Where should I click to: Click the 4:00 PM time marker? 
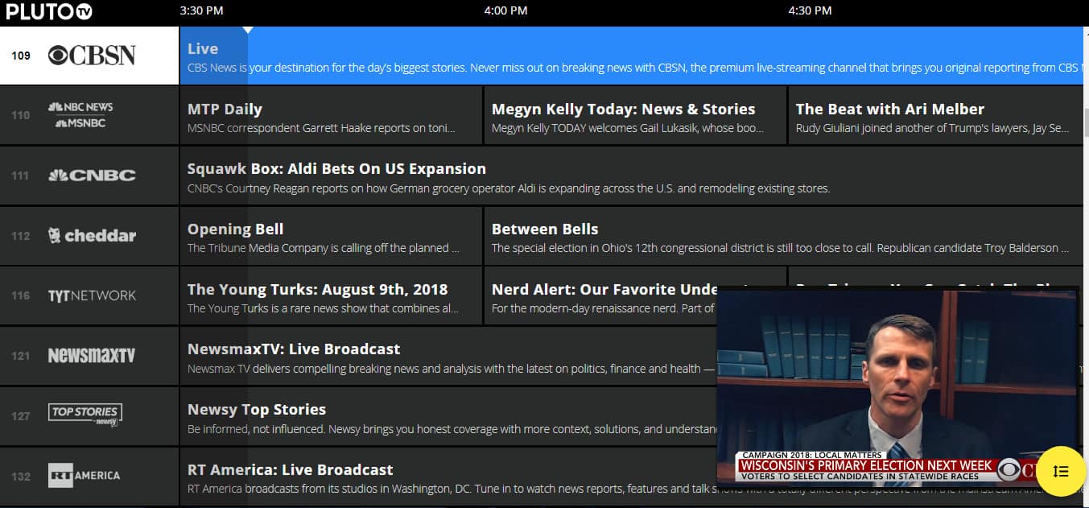point(505,10)
